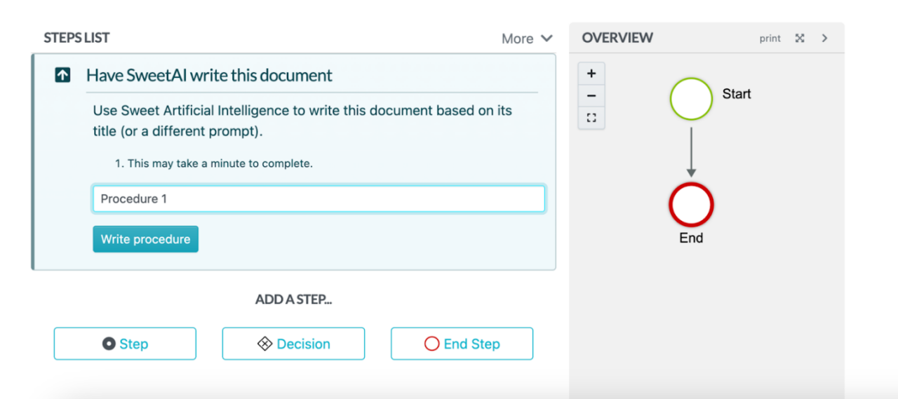Open the overview in fullscreen with the expand icon
898x399 pixels.
pos(800,39)
